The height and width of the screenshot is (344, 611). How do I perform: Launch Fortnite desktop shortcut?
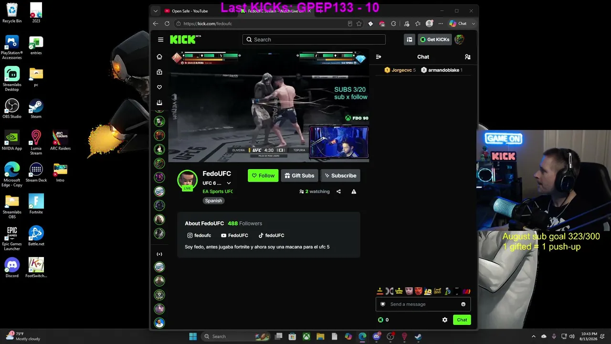36,204
